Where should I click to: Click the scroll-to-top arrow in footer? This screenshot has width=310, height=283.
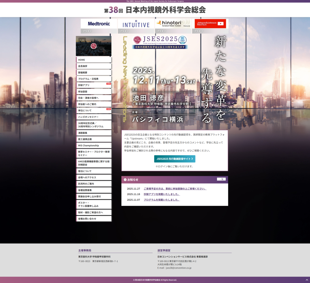306,280
